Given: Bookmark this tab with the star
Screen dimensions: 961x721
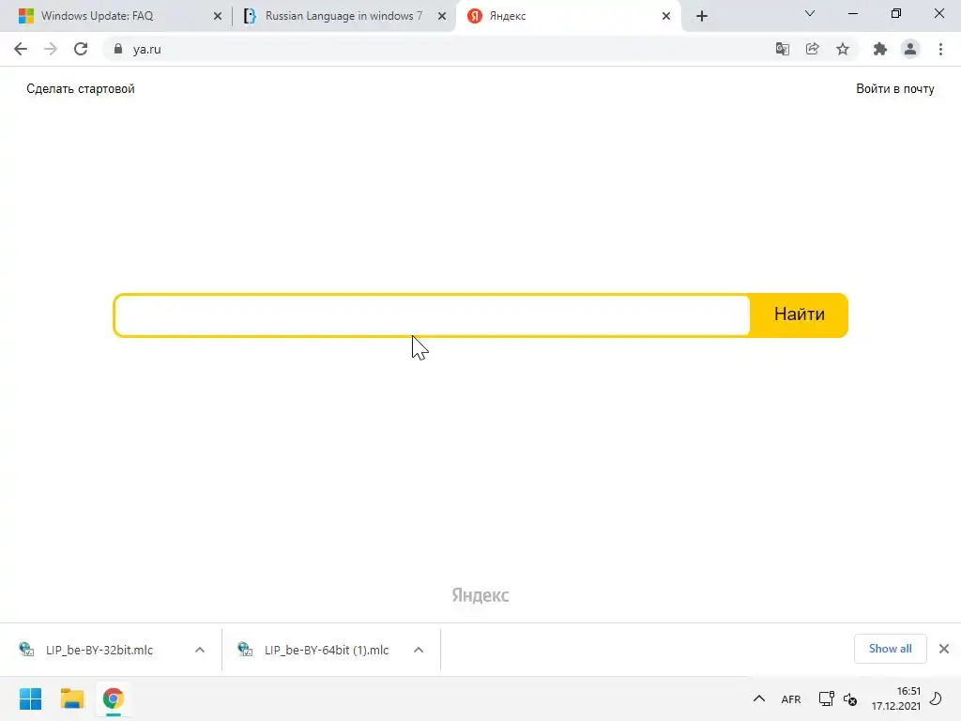Looking at the screenshot, I should point(843,49).
